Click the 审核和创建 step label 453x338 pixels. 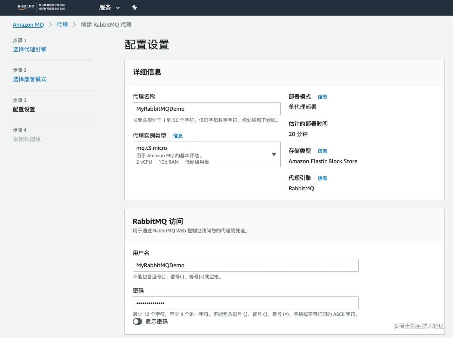[x=27, y=139]
